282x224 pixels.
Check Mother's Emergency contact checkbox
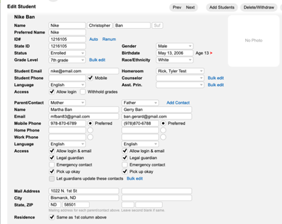[52, 164]
